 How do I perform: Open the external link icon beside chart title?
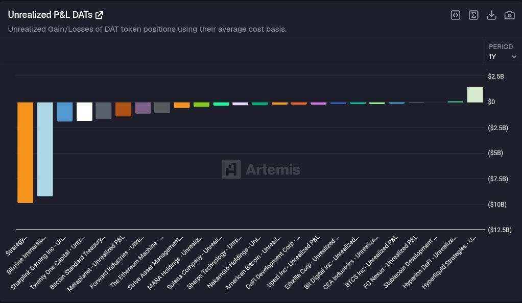(99, 15)
